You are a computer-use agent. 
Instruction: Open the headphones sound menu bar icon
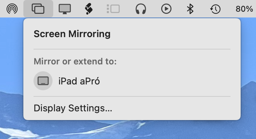point(141,9)
